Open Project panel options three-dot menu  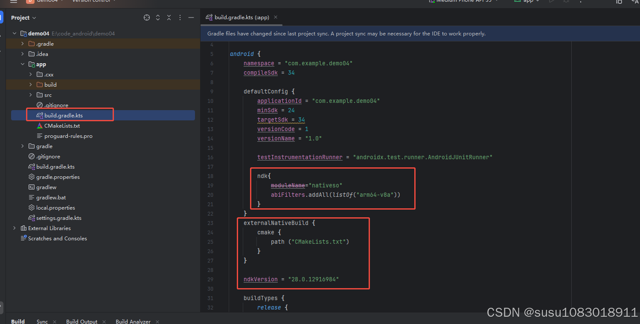tap(180, 18)
